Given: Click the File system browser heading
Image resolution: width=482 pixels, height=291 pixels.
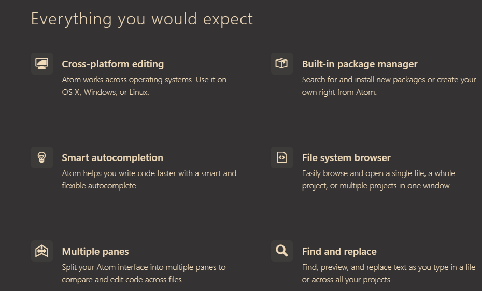Looking at the screenshot, I should (346, 158).
